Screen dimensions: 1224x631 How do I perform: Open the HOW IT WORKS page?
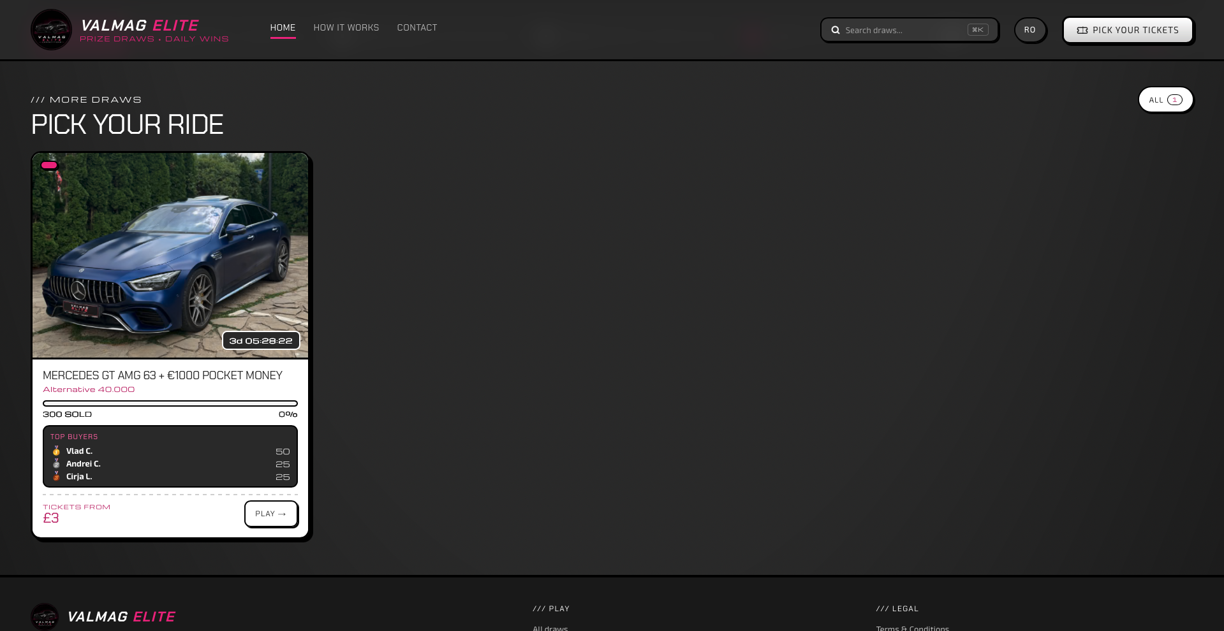(x=346, y=27)
